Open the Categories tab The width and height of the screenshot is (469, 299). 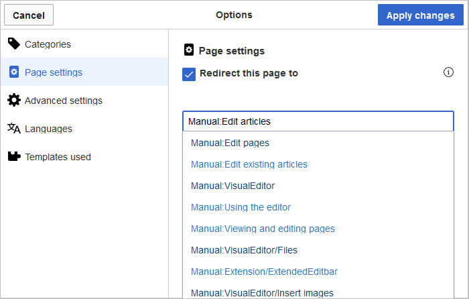pyautogui.click(x=48, y=44)
